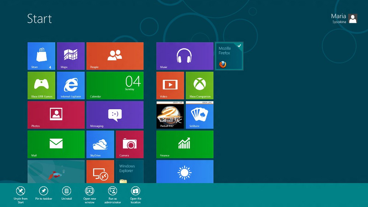The image size is (368, 207).
Task: Launch the Maps tile
Action: click(71, 56)
